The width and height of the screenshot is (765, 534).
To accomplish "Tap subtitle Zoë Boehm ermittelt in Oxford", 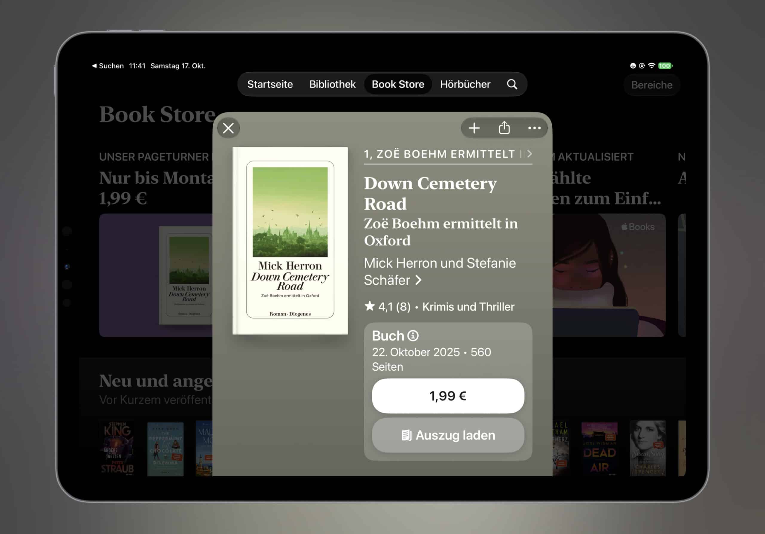I will (441, 232).
